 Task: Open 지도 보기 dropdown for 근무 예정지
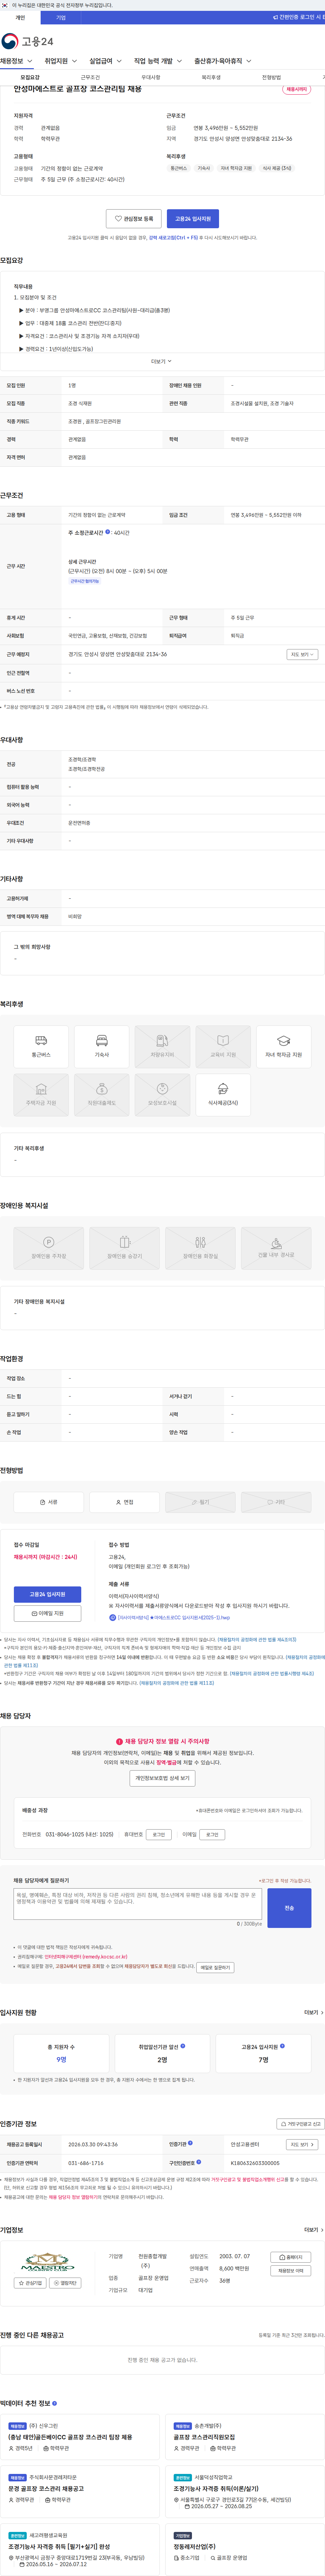[x=302, y=654]
